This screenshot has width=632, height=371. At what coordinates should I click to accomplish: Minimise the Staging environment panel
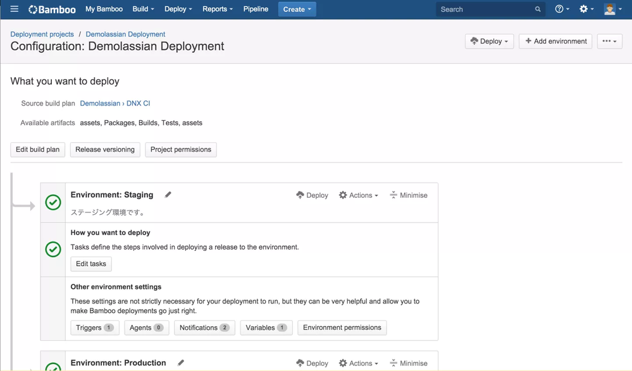[408, 195]
